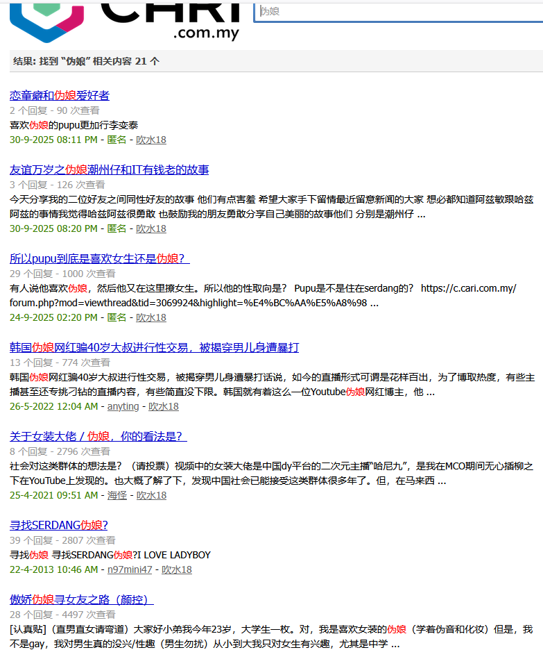Open 吹水18 forum from 22-4-2013 result

177,570
